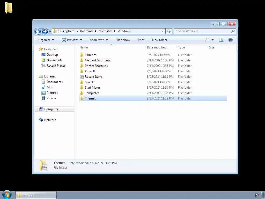The height and width of the screenshot is (199, 265).
Task: Sort by Name column header
Action: tap(112, 48)
